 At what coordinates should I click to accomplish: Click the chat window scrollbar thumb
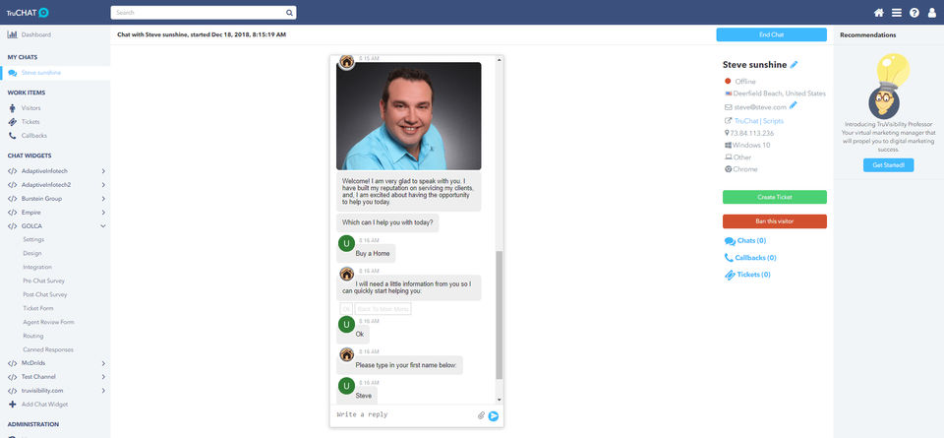coord(500,315)
